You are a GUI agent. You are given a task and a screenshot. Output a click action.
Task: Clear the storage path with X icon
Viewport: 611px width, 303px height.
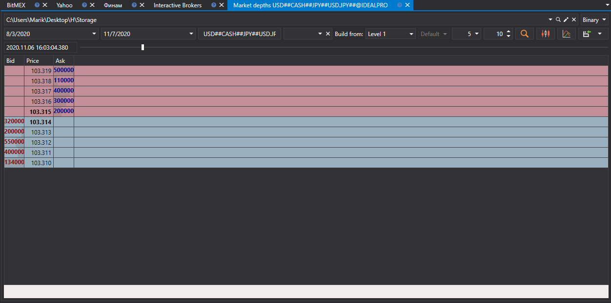(x=574, y=20)
